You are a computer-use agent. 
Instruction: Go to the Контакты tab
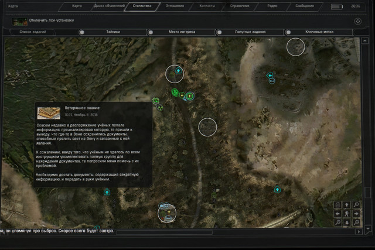tap(207, 6)
